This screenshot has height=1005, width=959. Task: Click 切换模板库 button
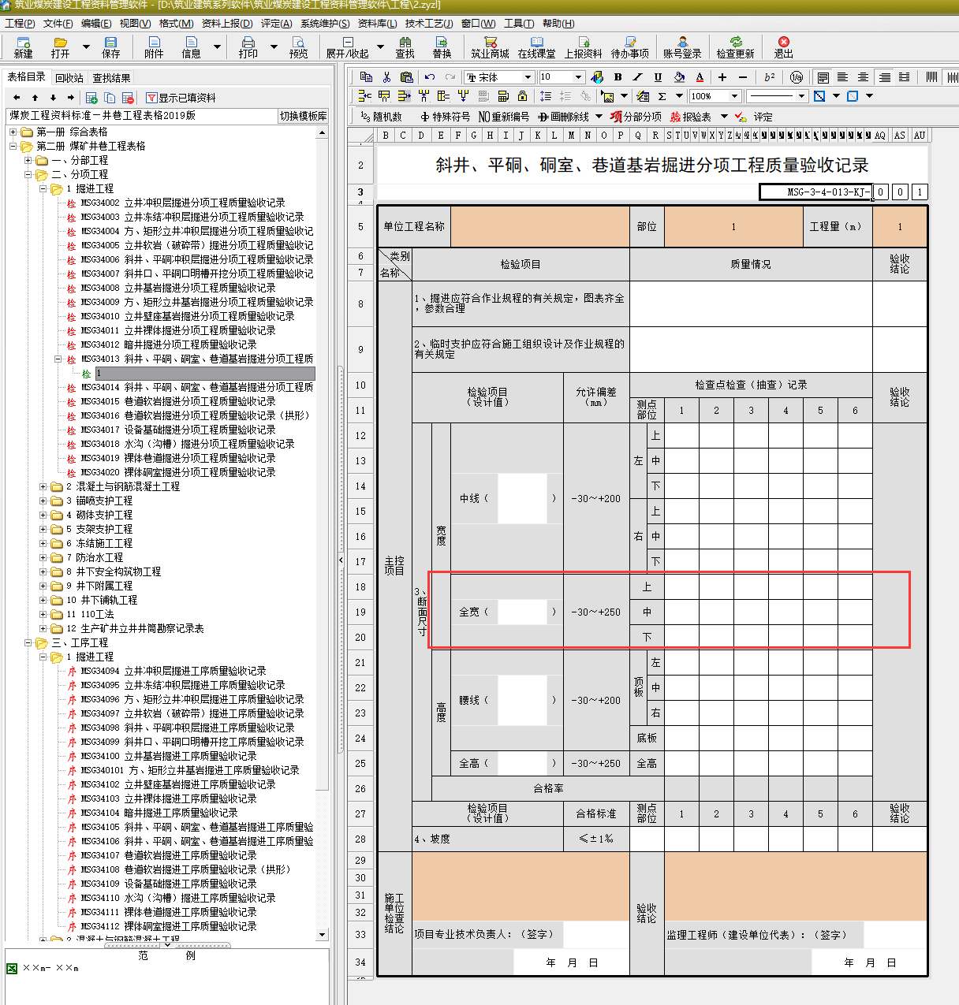point(303,116)
